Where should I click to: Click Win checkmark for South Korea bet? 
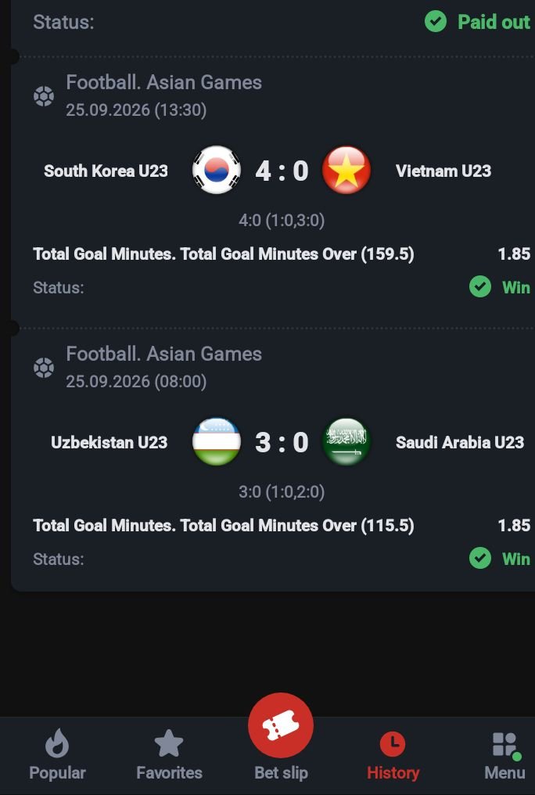[x=479, y=287]
